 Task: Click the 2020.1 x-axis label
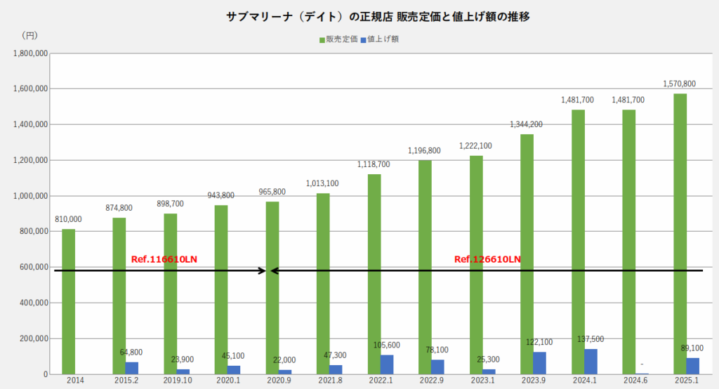[x=228, y=381]
